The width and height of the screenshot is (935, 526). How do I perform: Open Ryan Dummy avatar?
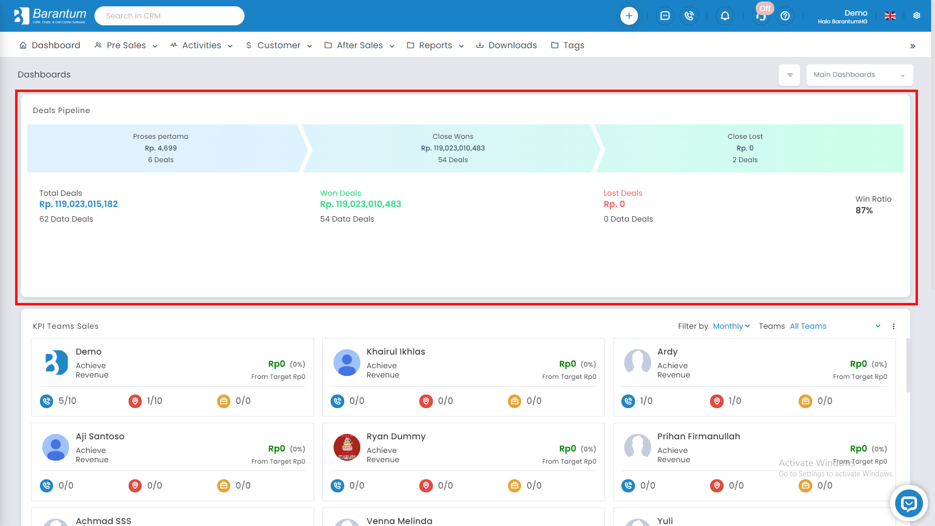tap(347, 447)
